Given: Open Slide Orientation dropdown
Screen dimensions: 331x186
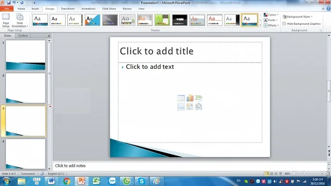Looking at the screenshot, I should coord(20,20).
